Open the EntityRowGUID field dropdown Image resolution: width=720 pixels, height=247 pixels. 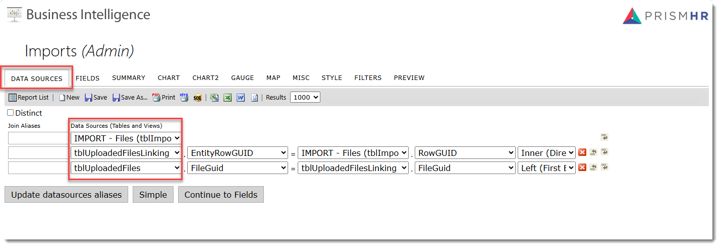[237, 153]
